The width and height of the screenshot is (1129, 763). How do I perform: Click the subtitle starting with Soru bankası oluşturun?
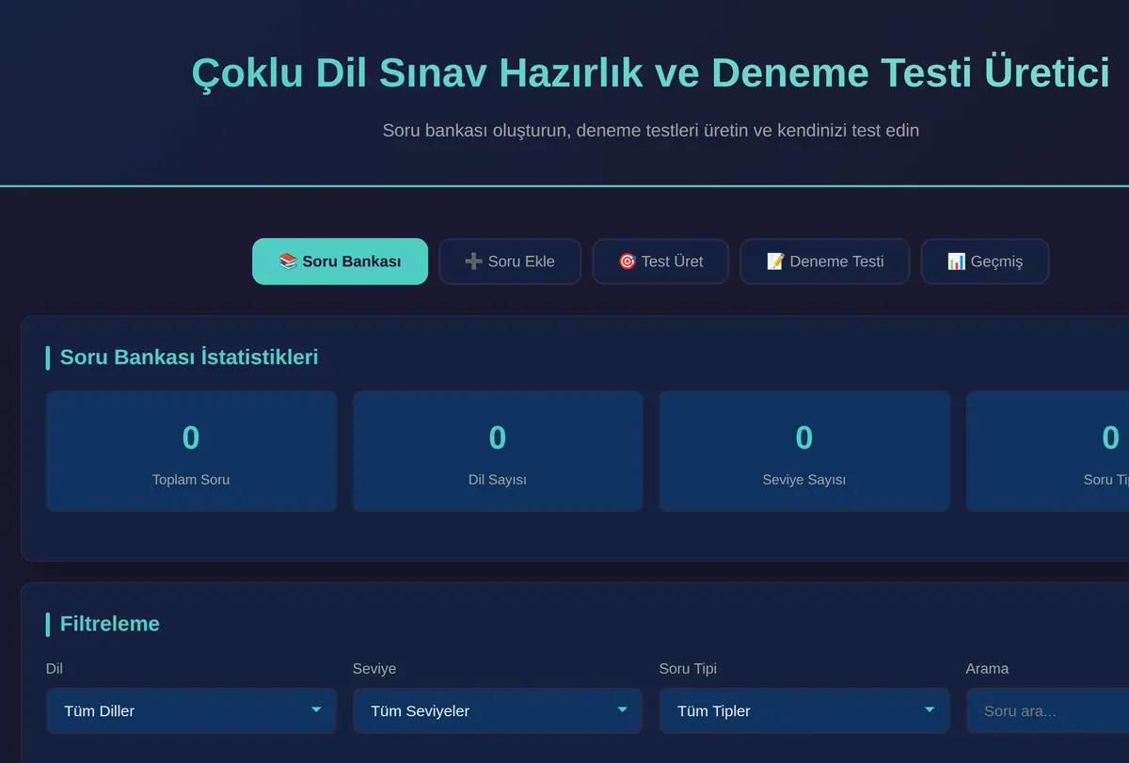(650, 130)
